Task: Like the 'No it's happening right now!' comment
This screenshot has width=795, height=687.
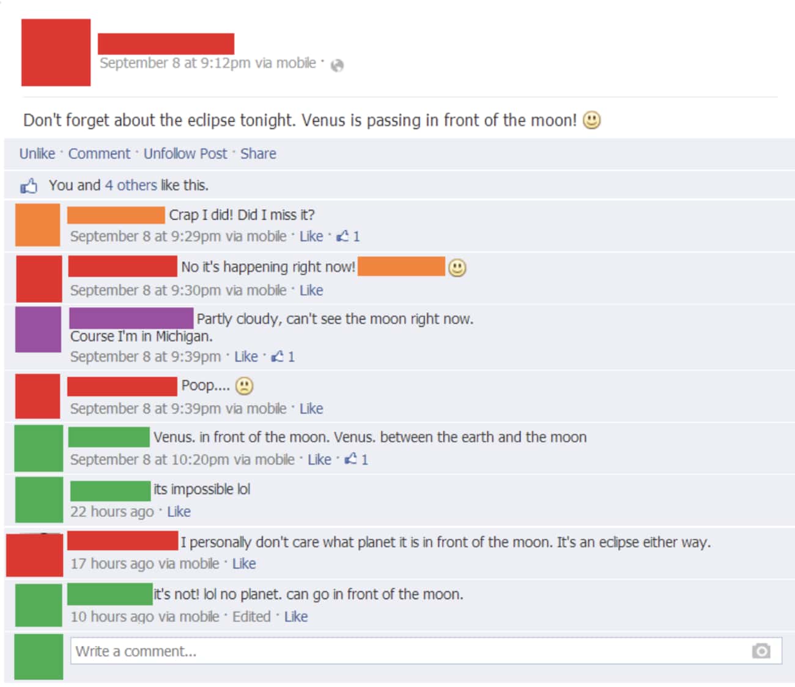Action: tap(311, 291)
